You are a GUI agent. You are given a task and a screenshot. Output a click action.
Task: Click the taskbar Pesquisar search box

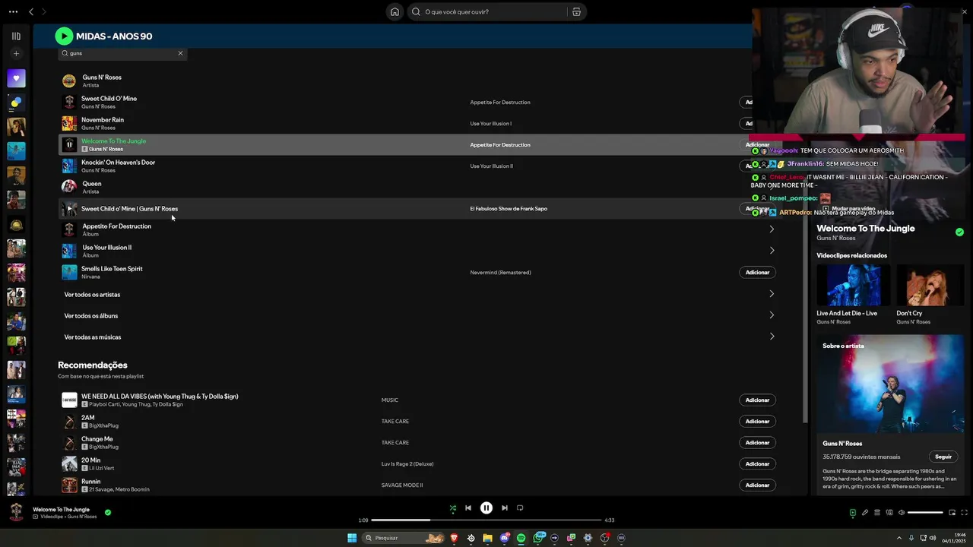click(x=403, y=538)
